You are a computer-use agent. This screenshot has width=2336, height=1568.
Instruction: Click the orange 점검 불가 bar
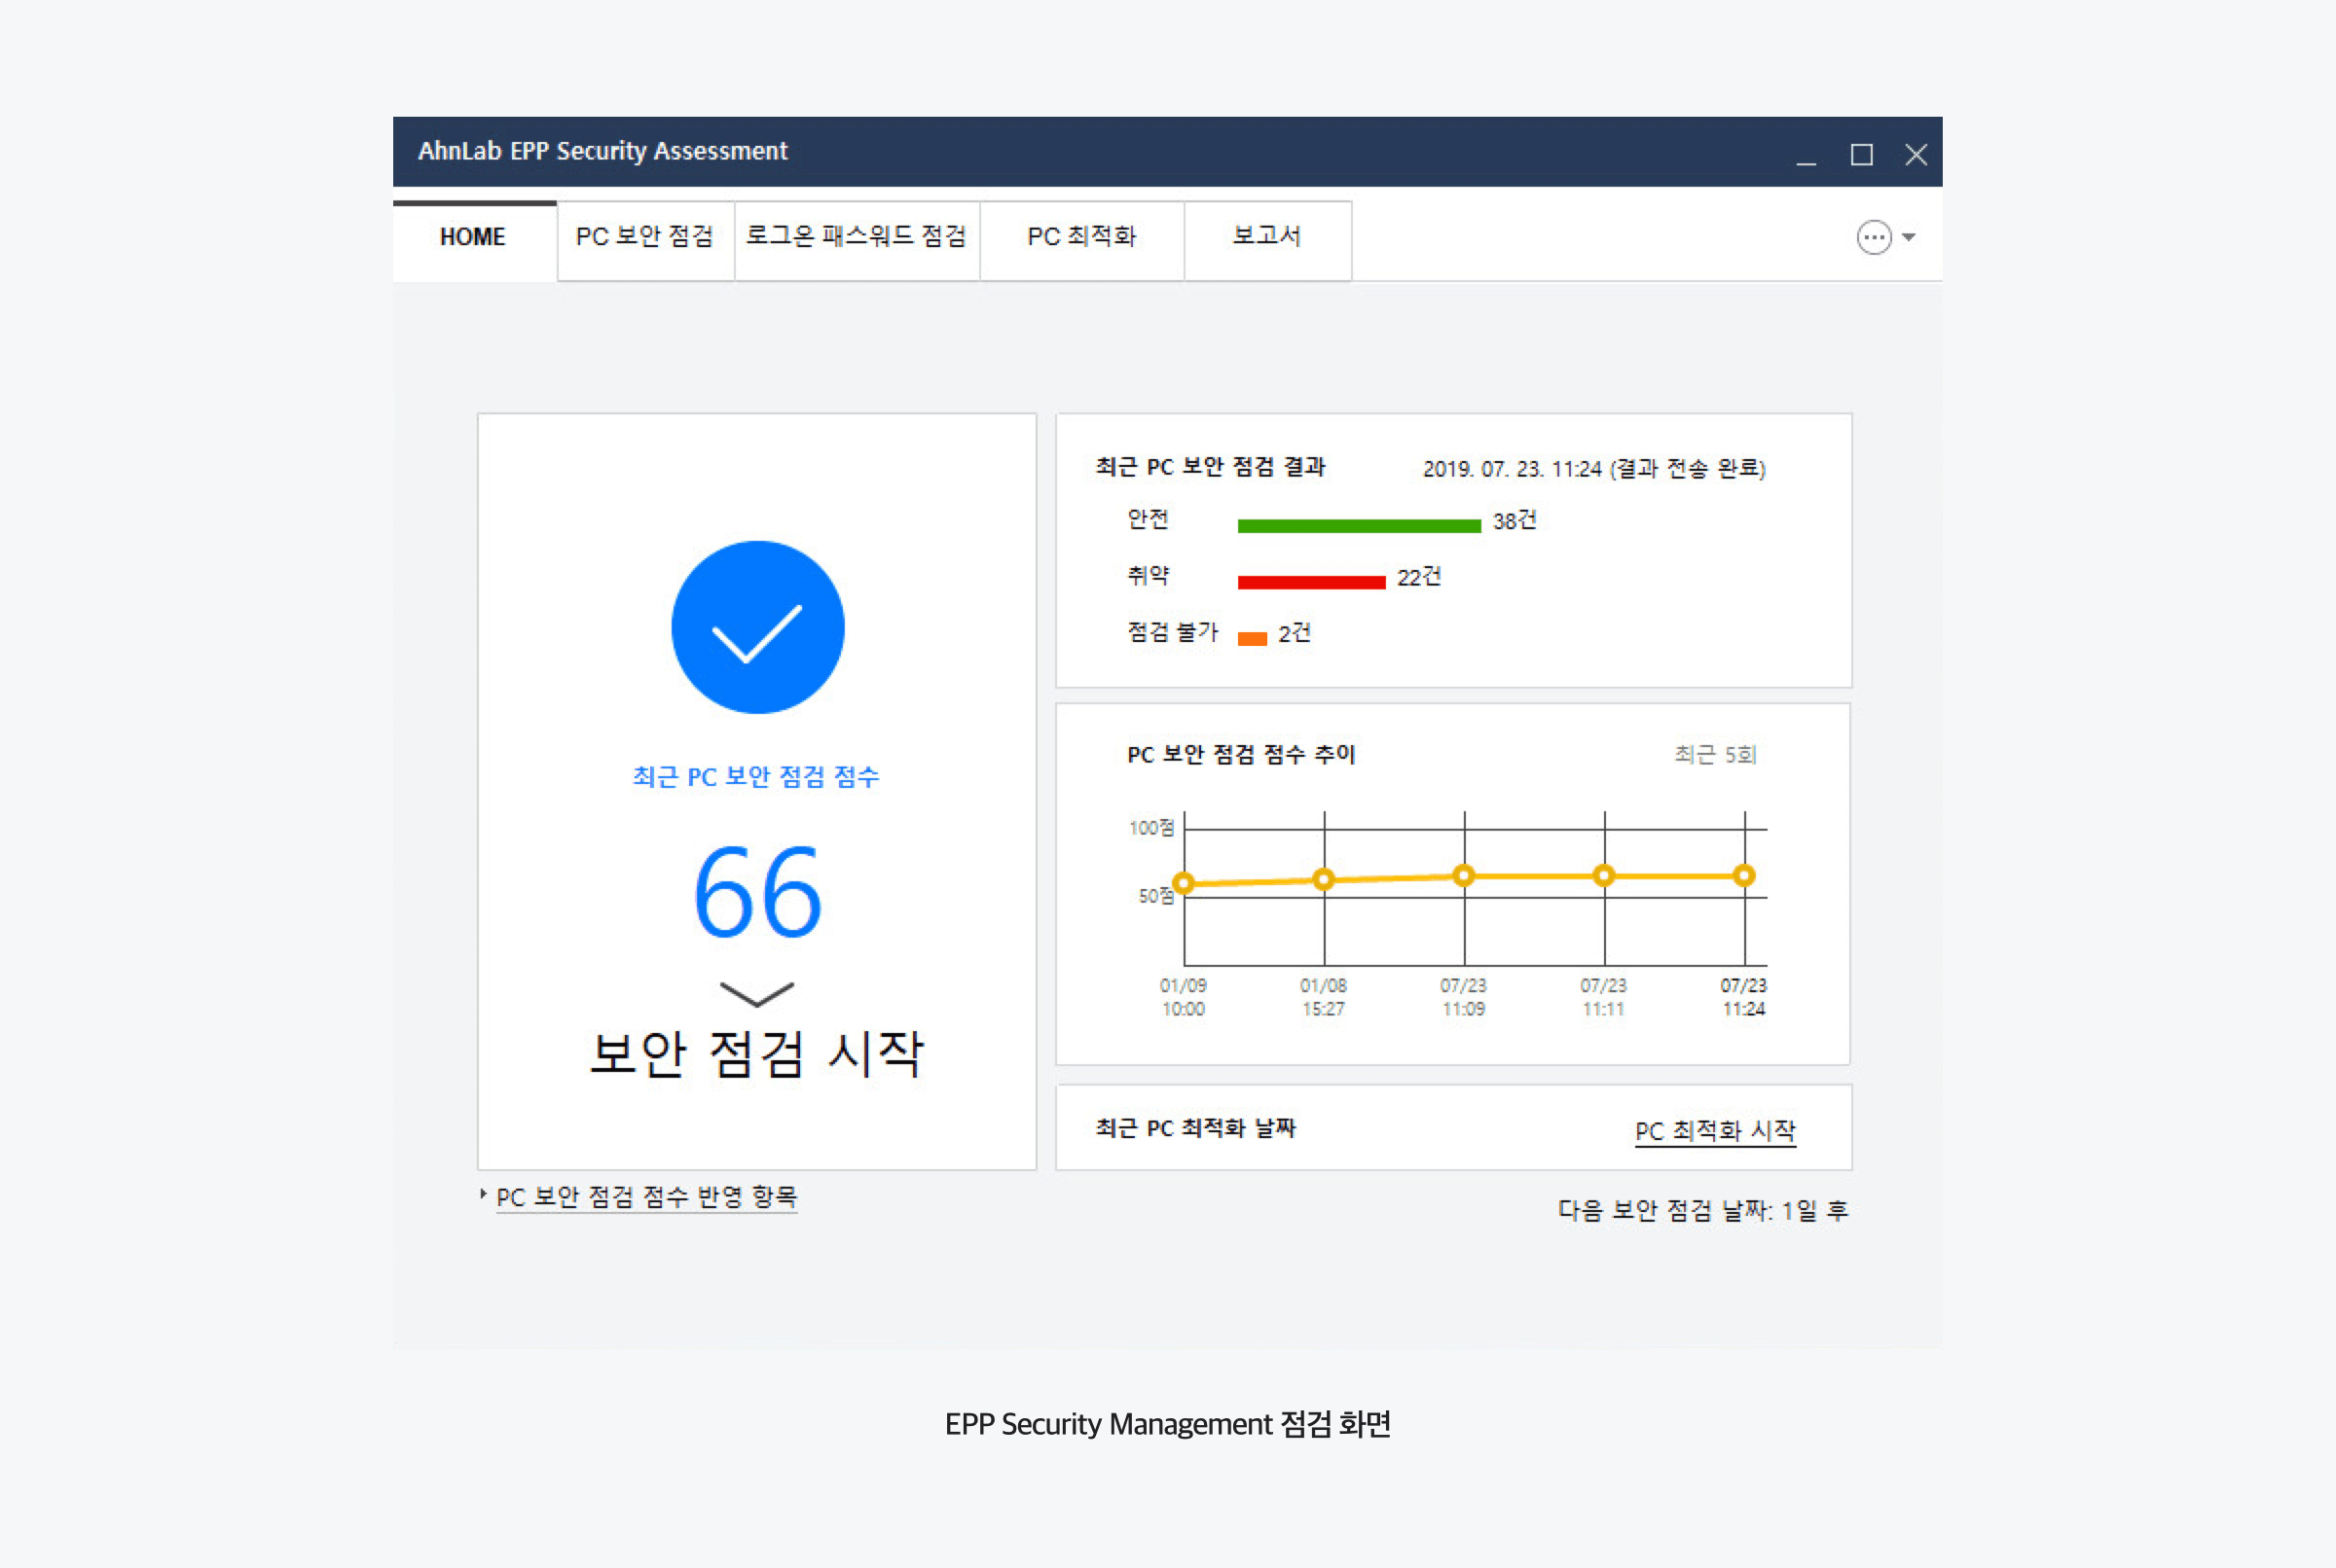(x=1252, y=639)
